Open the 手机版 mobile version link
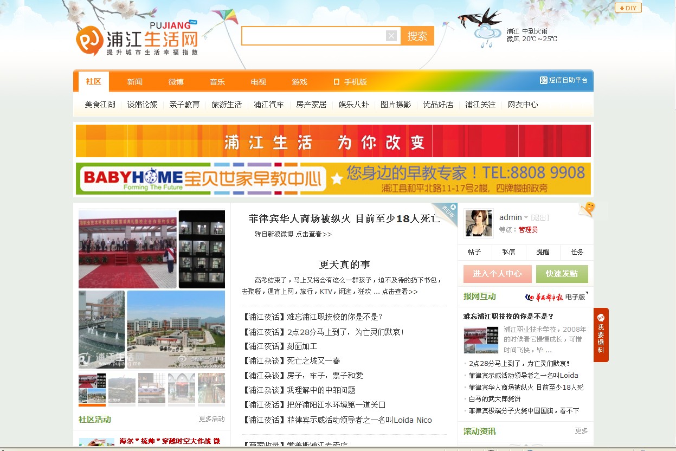676x451 pixels. (350, 82)
